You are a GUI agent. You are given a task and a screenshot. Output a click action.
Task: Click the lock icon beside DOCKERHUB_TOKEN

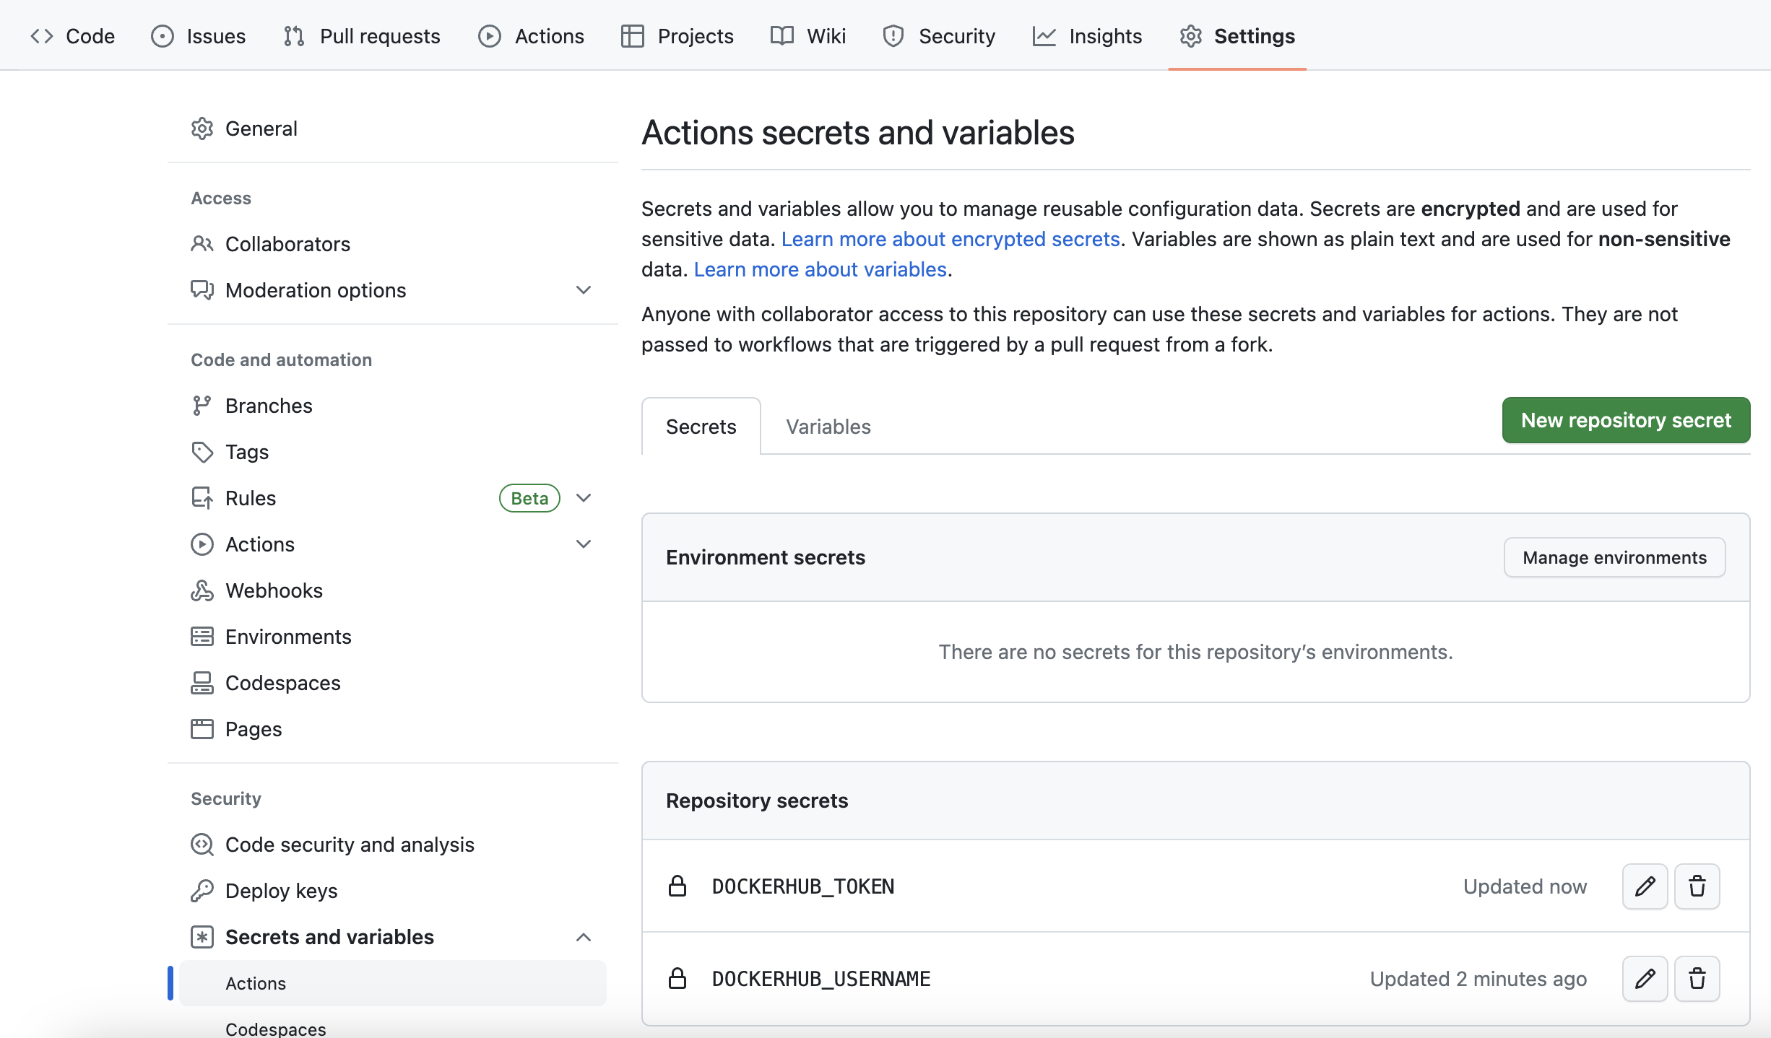point(677,886)
